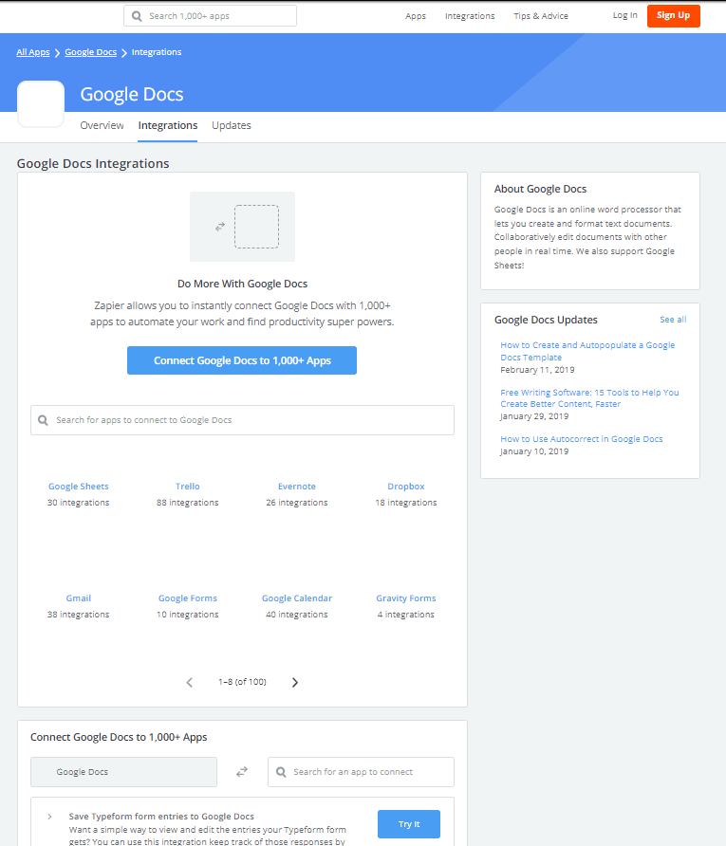Open the Gravity Forms integrations link

[406, 598]
